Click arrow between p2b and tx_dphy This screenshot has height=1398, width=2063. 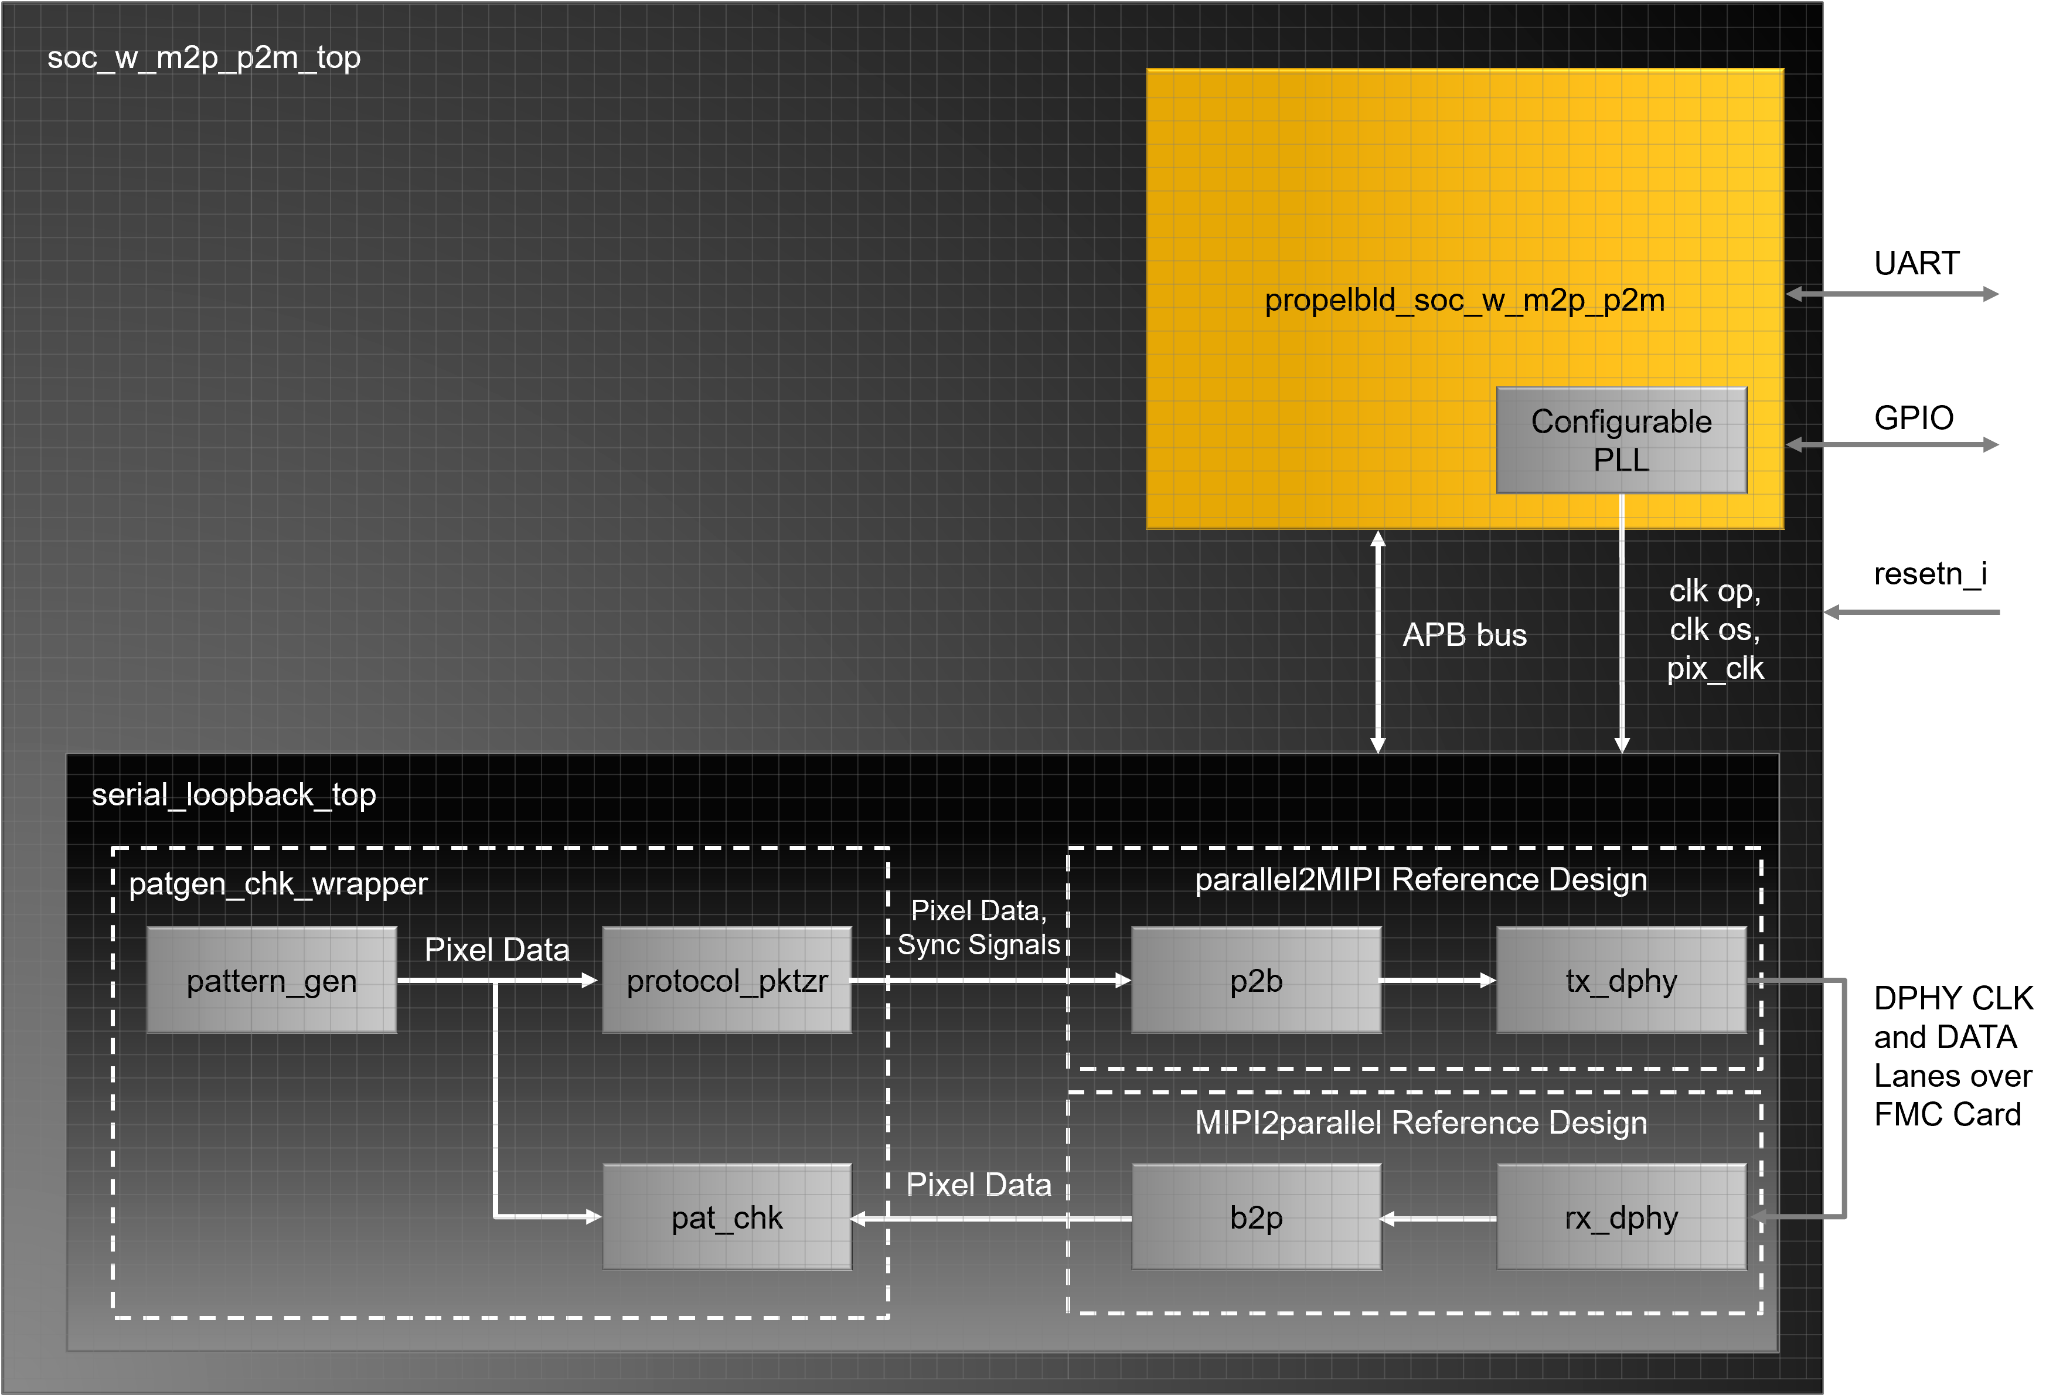coord(1437,981)
